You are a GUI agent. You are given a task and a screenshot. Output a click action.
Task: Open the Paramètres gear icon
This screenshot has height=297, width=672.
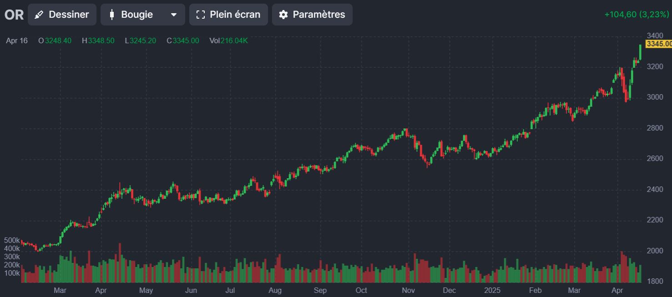point(283,15)
